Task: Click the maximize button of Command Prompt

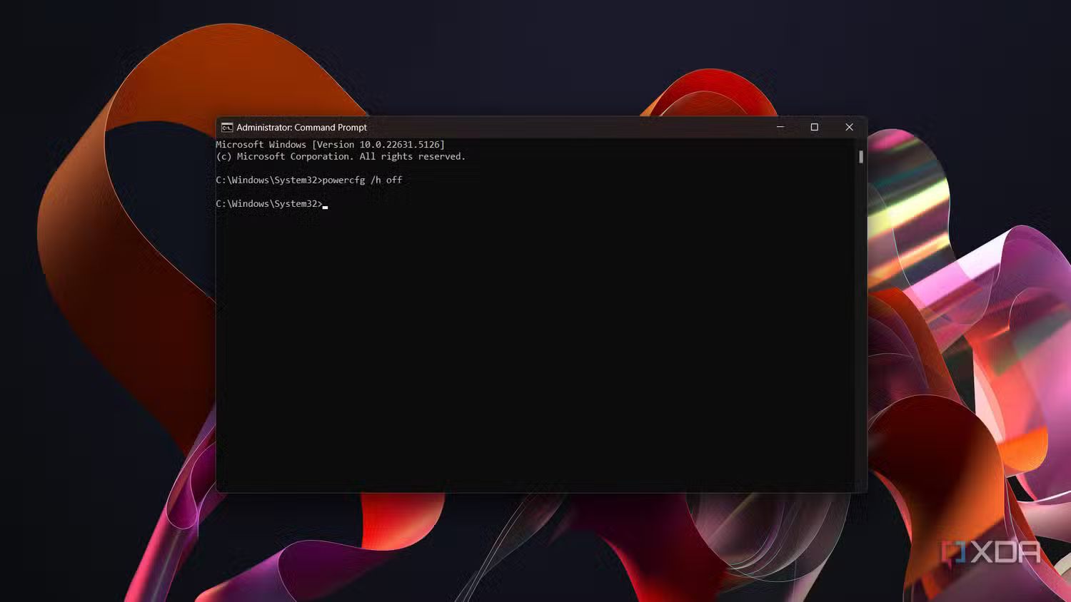Action: point(815,127)
